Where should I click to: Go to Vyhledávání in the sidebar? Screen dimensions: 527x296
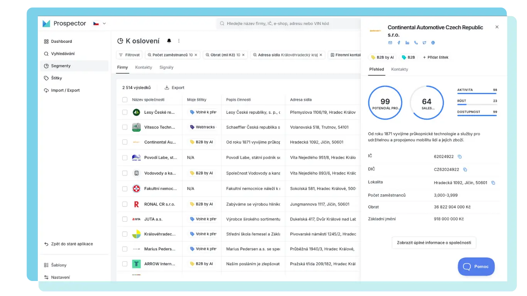pos(74,54)
